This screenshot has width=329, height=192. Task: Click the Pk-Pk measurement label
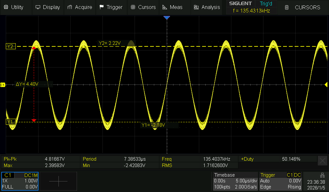10,159
